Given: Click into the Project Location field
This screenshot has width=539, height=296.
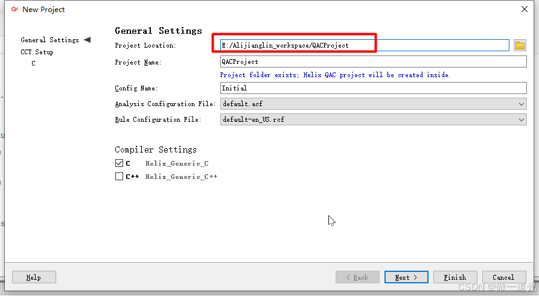Looking at the screenshot, I should click(x=365, y=45).
